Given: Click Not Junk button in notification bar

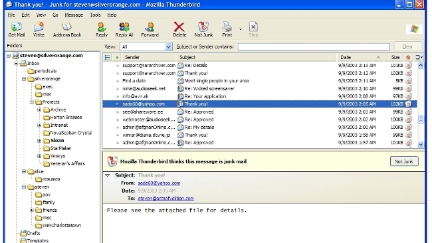Looking at the screenshot, I should click(404, 161).
